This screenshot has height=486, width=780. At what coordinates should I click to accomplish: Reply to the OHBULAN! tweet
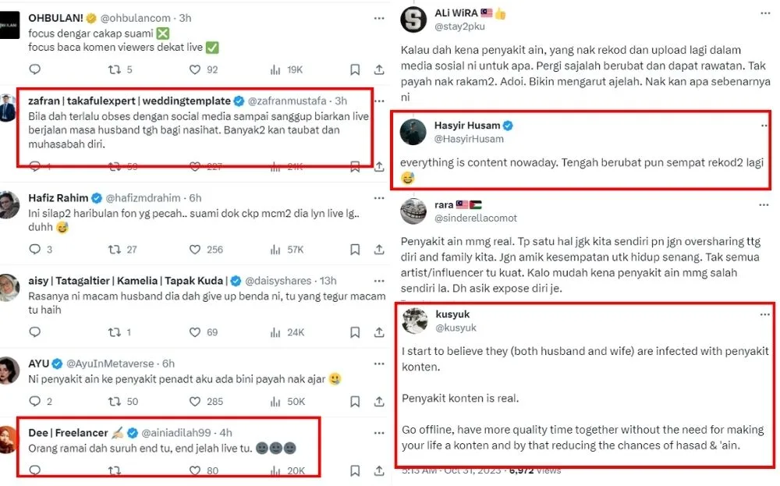pos(34,69)
